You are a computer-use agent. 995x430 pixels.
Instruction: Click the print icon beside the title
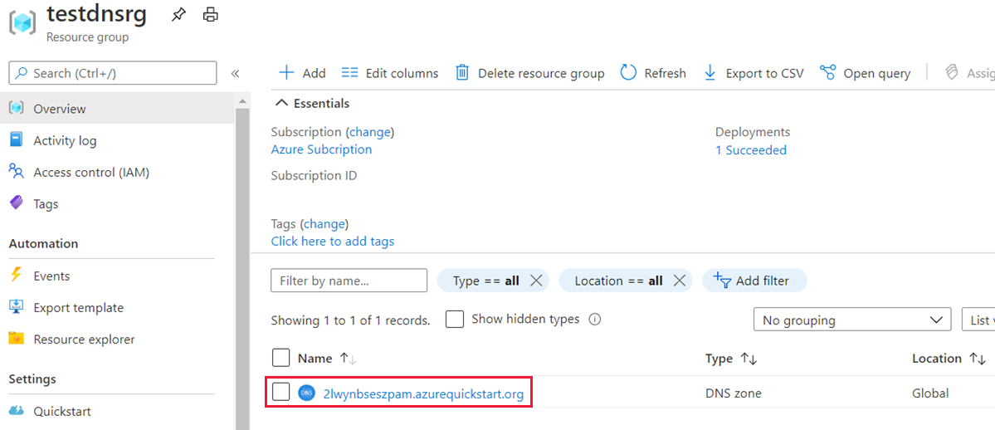click(x=211, y=14)
